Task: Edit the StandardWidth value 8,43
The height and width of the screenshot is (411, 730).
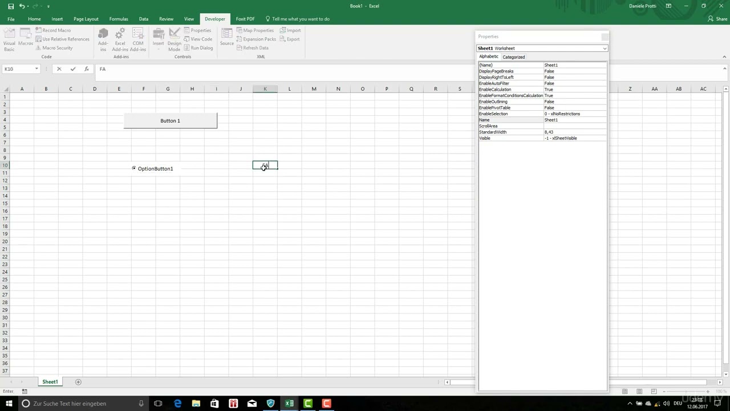Action: coord(575,132)
